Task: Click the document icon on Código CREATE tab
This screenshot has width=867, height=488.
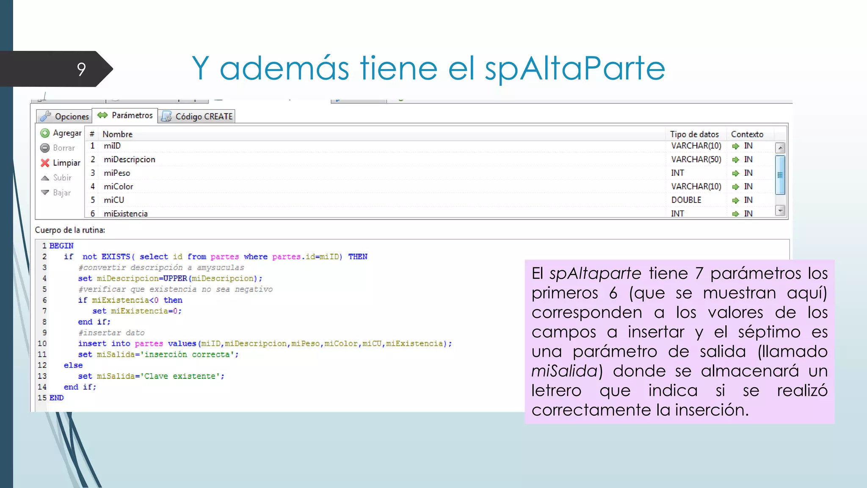Action: pos(166,116)
